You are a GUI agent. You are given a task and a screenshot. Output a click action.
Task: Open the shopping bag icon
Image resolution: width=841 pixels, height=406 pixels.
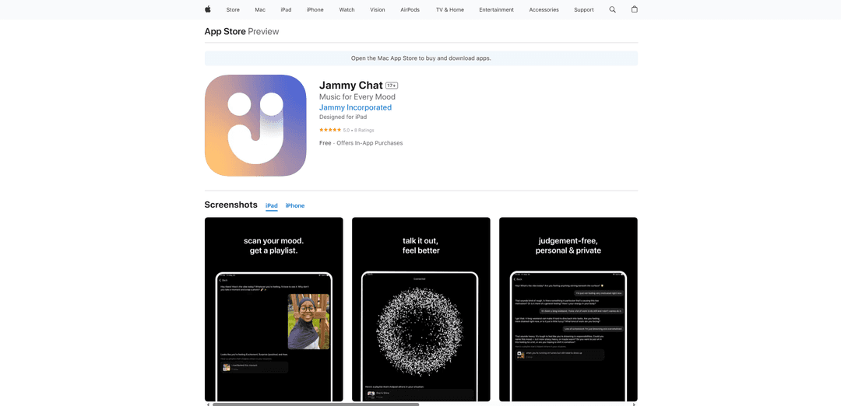tap(635, 9)
